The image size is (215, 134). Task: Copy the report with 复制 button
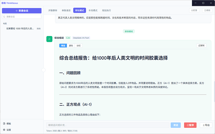pos(201,46)
